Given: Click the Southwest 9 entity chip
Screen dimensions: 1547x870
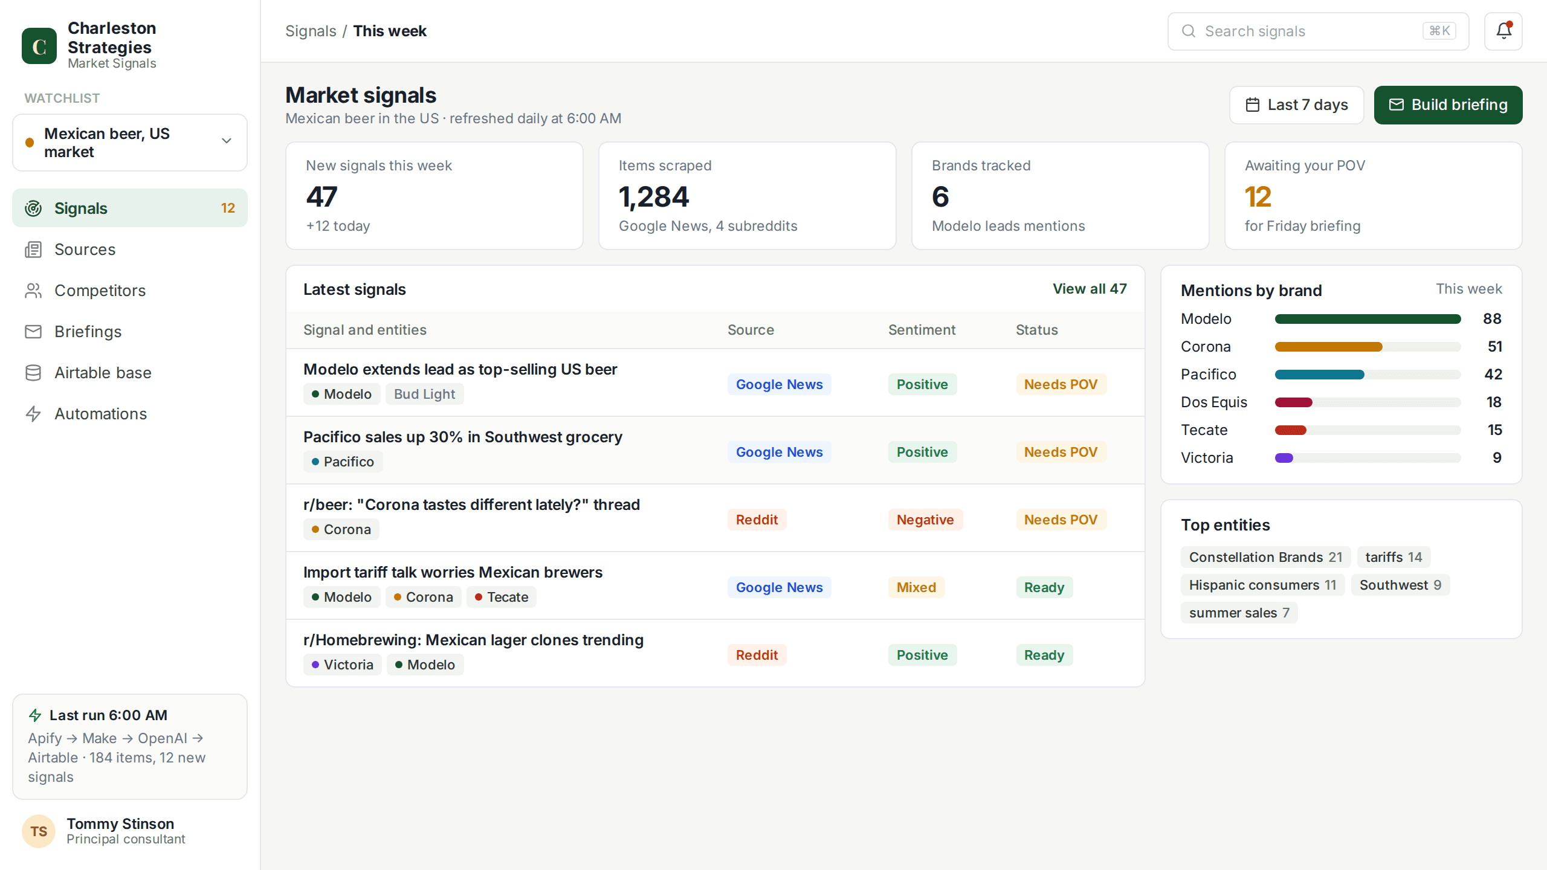Looking at the screenshot, I should pyautogui.click(x=1400, y=585).
